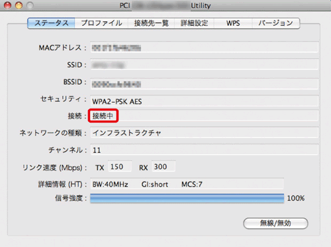Click the インフラストラクチャ network type field

click(x=205, y=132)
